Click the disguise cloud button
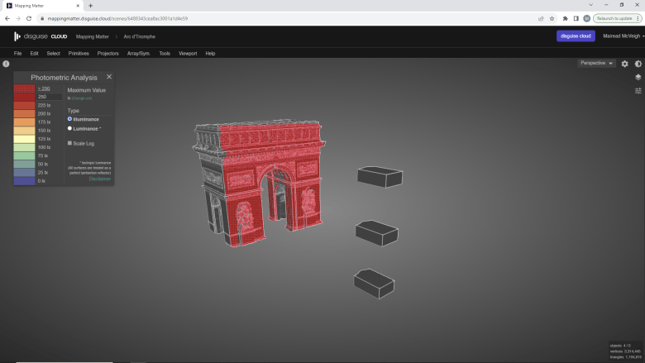The image size is (645, 363). (x=576, y=36)
